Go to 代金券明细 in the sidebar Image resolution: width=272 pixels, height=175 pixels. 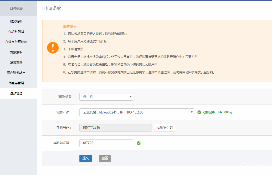(16, 32)
